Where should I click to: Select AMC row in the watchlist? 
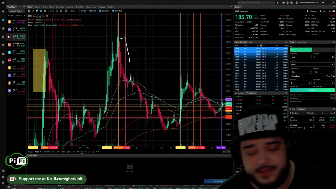coord(17,60)
